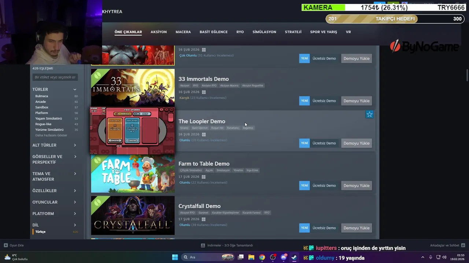469x263 pixels.
Task: Click Demoyu Yükle for Farm to Table Demo
Action: [x=357, y=186]
